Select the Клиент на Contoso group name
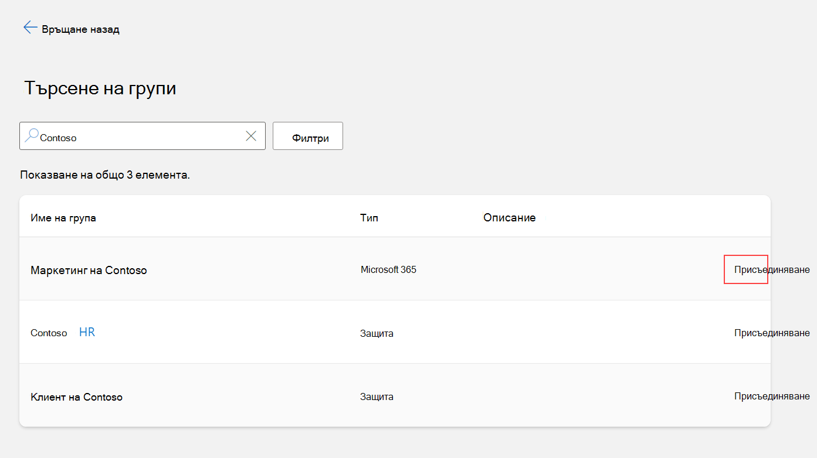This screenshot has height=458, width=817. pyautogui.click(x=76, y=397)
